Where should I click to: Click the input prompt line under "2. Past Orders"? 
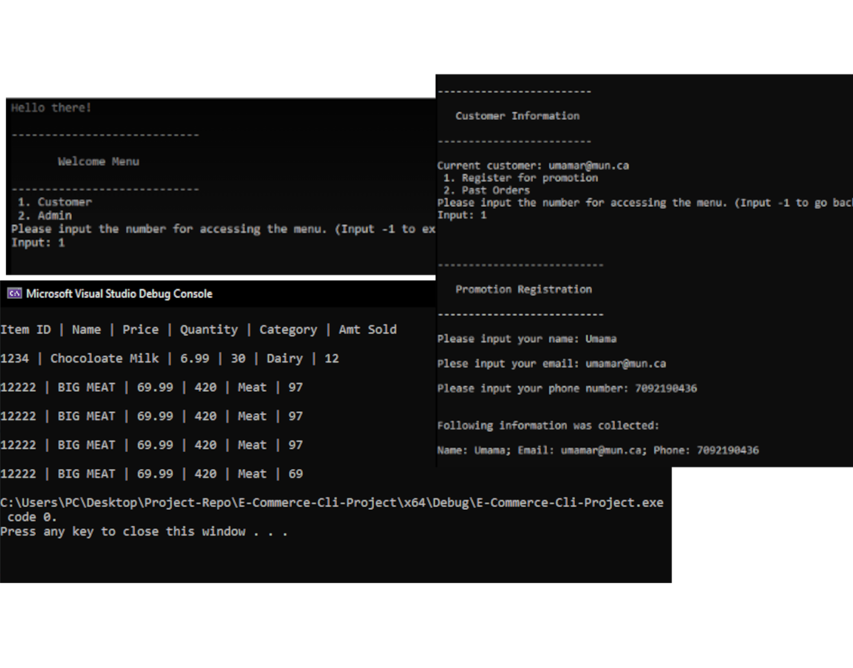[x=645, y=203]
